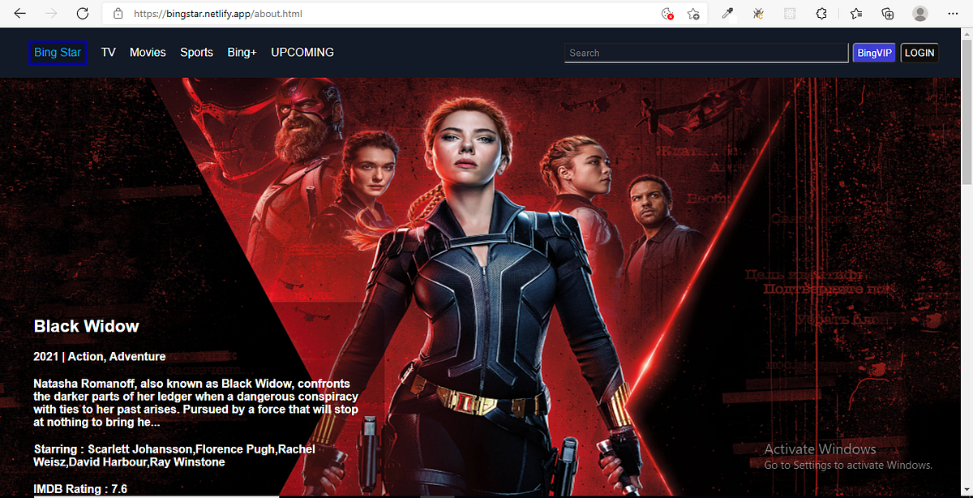The width and height of the screenshot is (973, 498).
Task: Open the Favorites list icon
Action: [855, 13]
